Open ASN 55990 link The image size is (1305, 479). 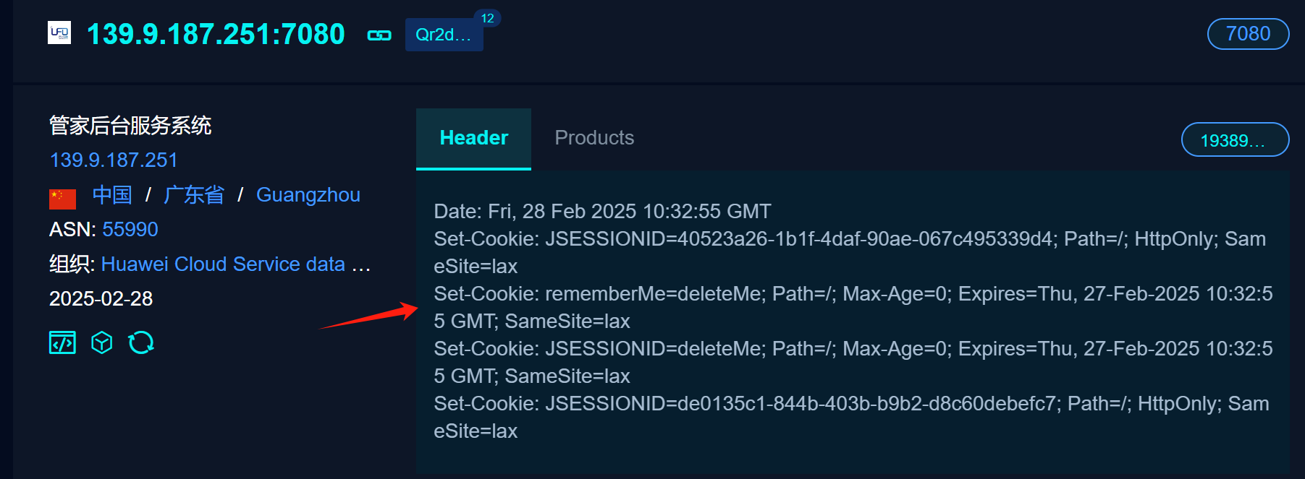tap(130, 229)
